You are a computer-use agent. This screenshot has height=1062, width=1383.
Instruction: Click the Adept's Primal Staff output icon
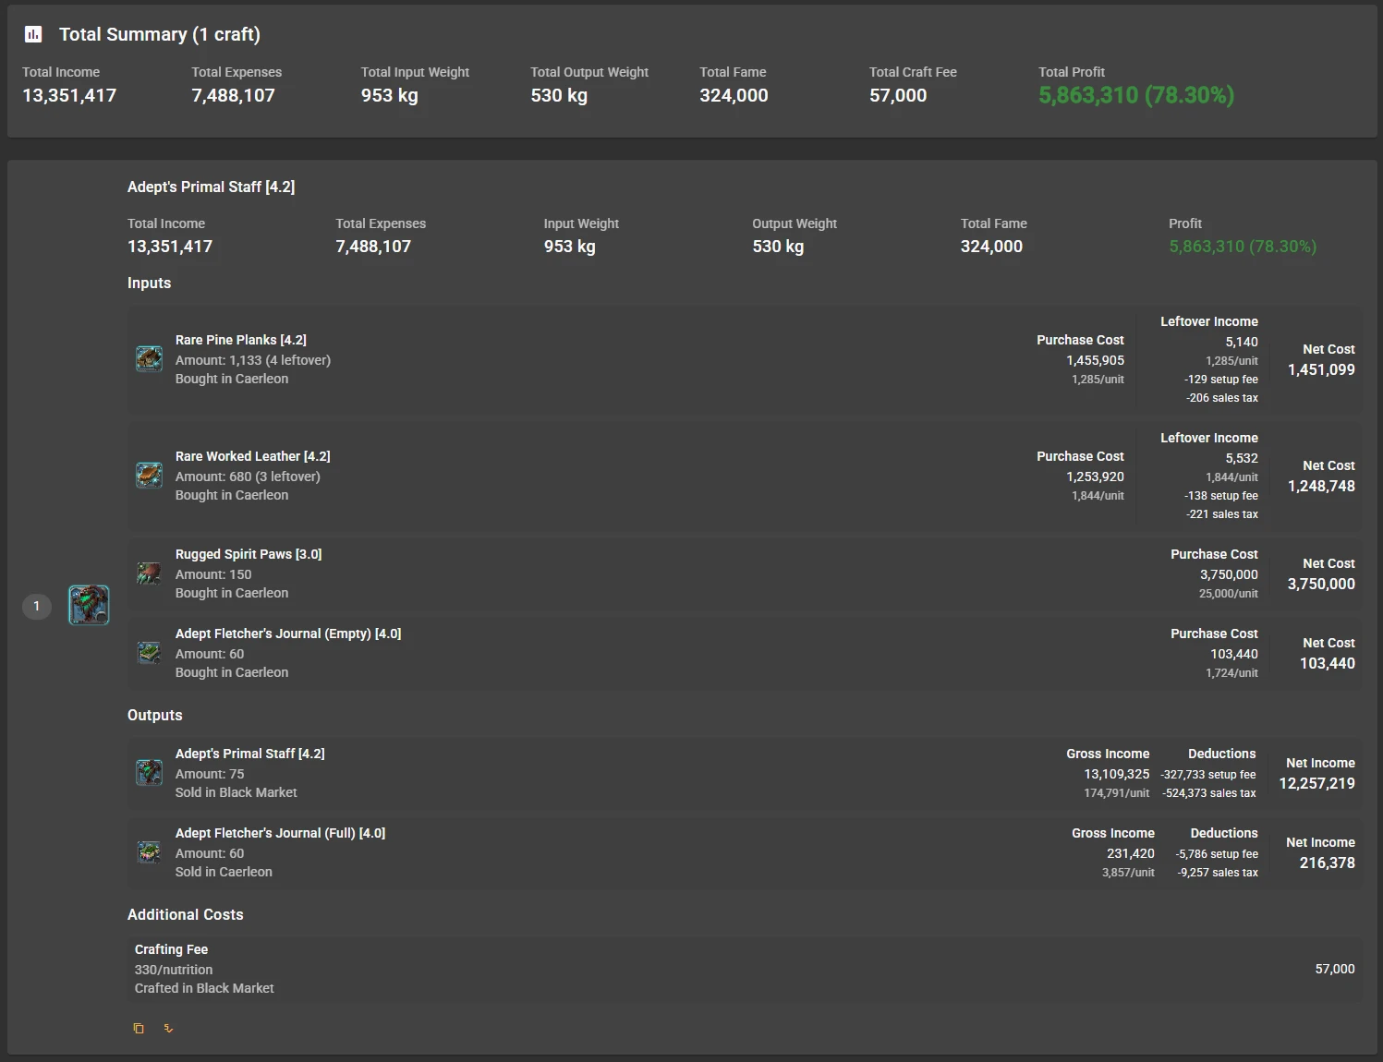pyautogui.click(x=149, y=772)
